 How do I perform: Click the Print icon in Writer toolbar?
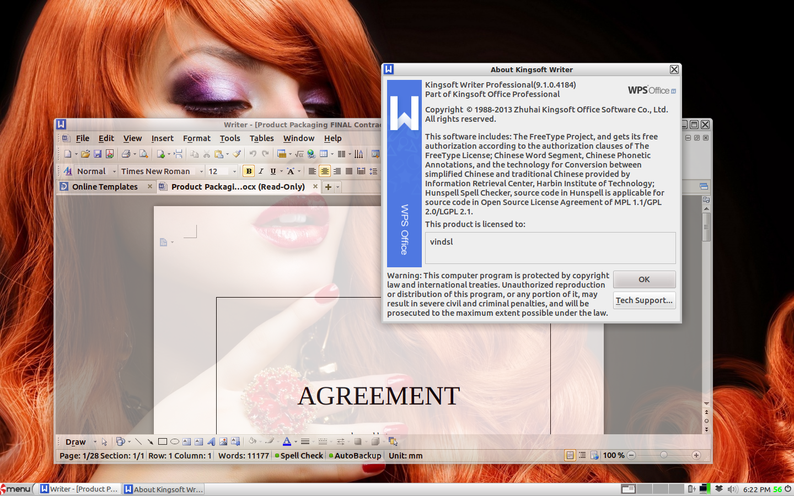click(x=126, y=154)
